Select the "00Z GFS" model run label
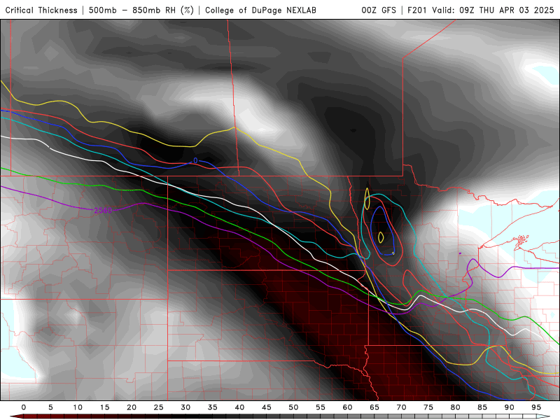Screen dimensions: 560x420 tap(379, 10)
